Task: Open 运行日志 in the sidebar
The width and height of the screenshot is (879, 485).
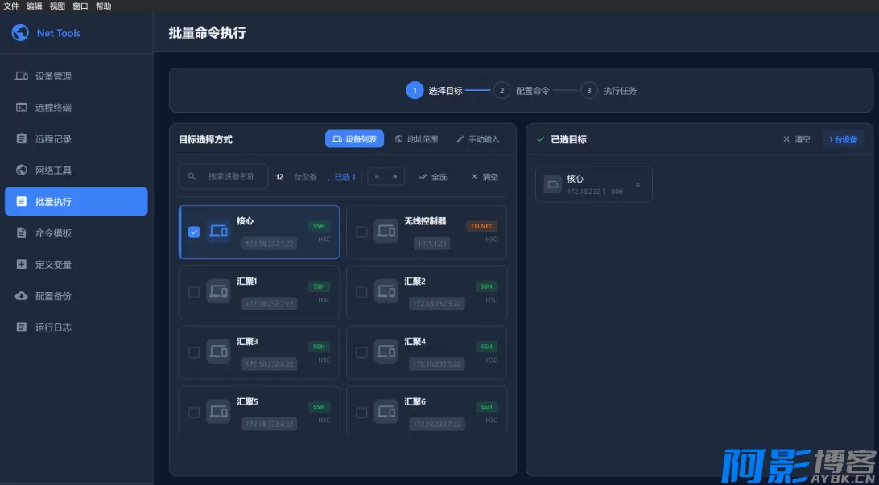Action: (x=53, y=327)
